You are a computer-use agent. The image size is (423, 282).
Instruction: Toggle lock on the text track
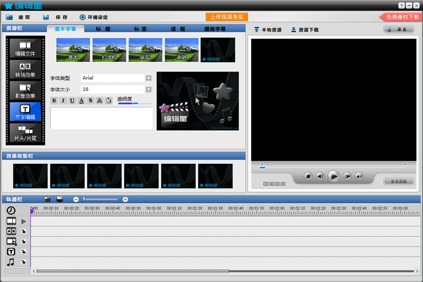pos(23,252)
